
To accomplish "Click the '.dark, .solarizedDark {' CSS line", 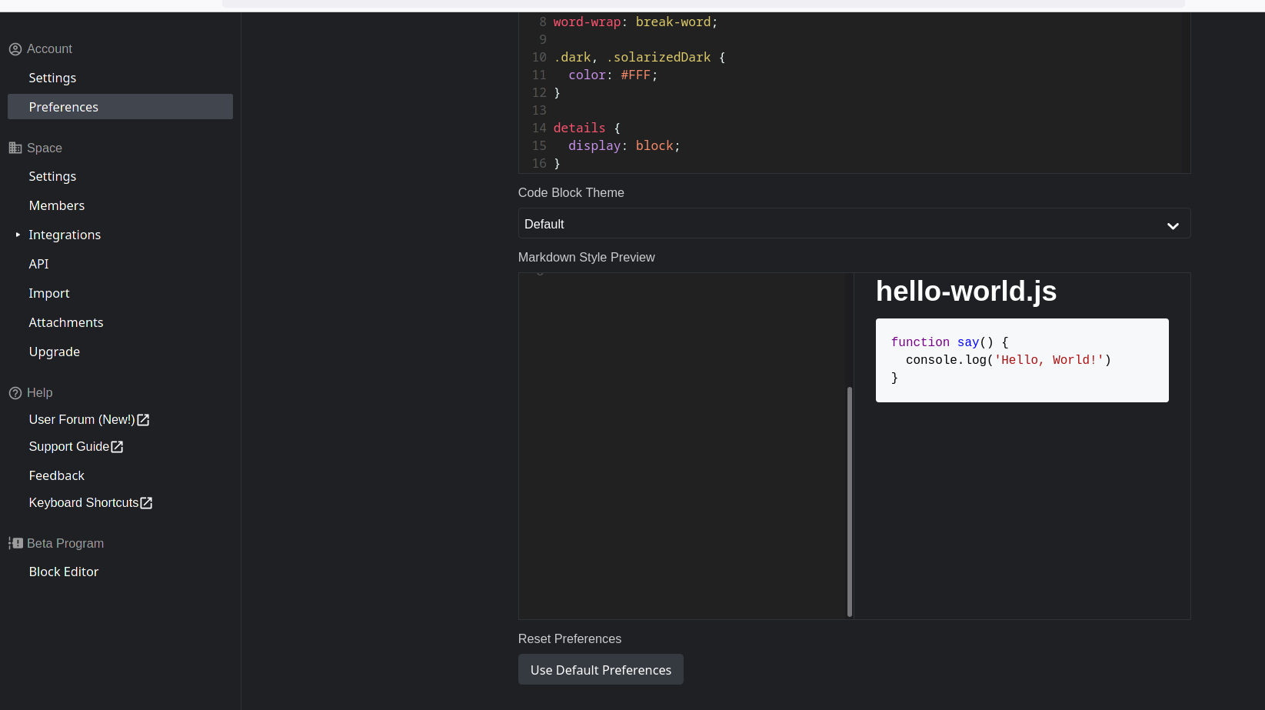I will point(640,58).
